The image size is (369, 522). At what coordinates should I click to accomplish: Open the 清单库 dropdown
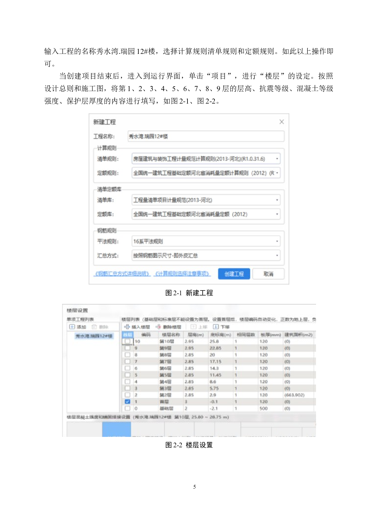coord(206,200)
